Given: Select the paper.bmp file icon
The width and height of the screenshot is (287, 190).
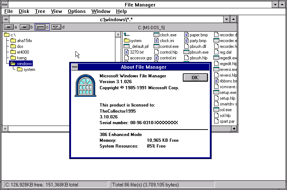Looking at the screenshot, I should 186,35.
